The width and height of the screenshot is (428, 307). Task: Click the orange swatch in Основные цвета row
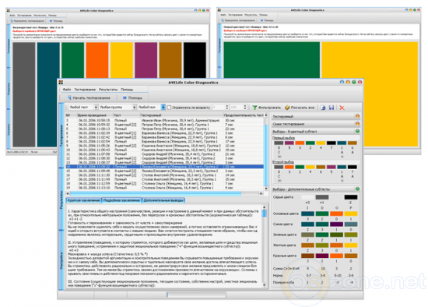pyautogui.click(x=336, y=213)
